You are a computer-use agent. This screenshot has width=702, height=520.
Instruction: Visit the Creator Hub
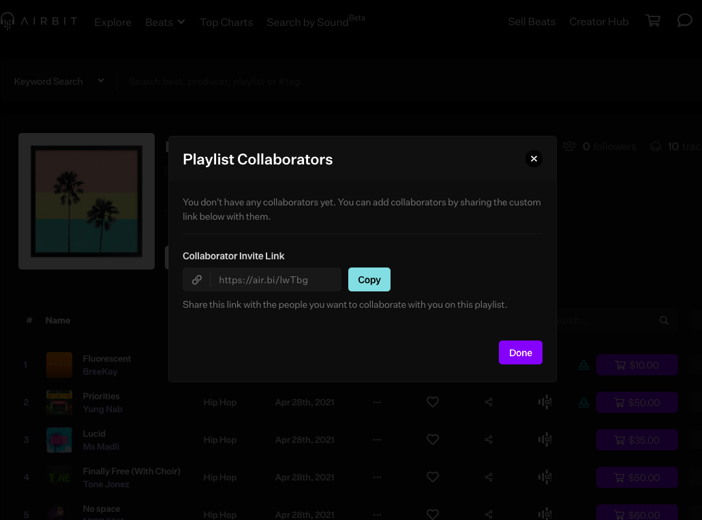click(598, 22)
